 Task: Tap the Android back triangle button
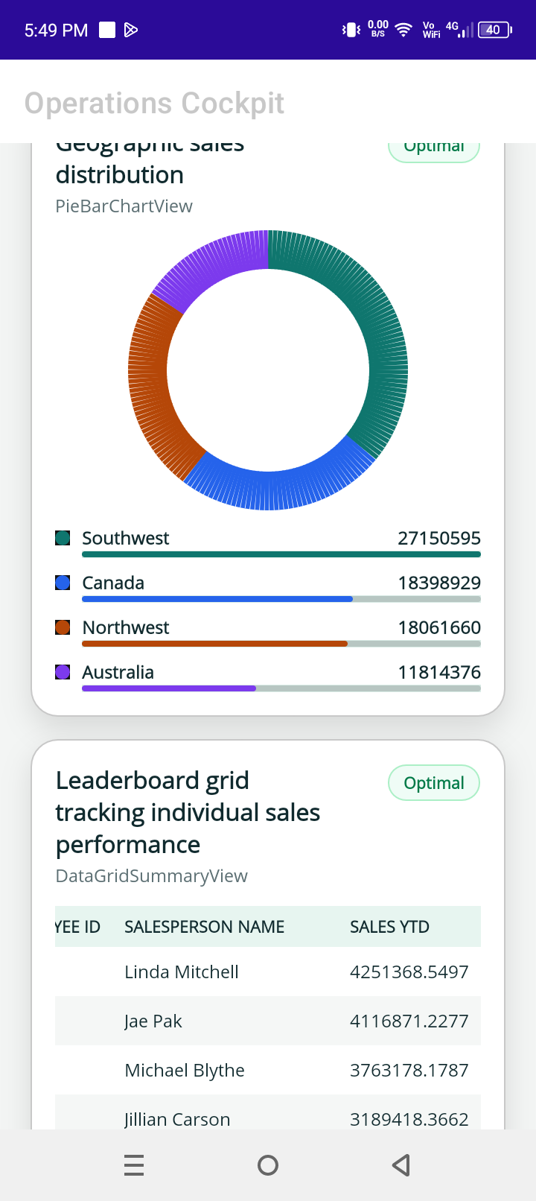coord(401,1165)
